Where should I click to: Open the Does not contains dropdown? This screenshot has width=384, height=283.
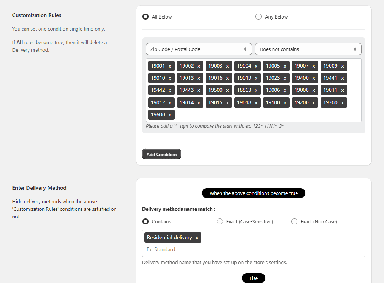308,49
